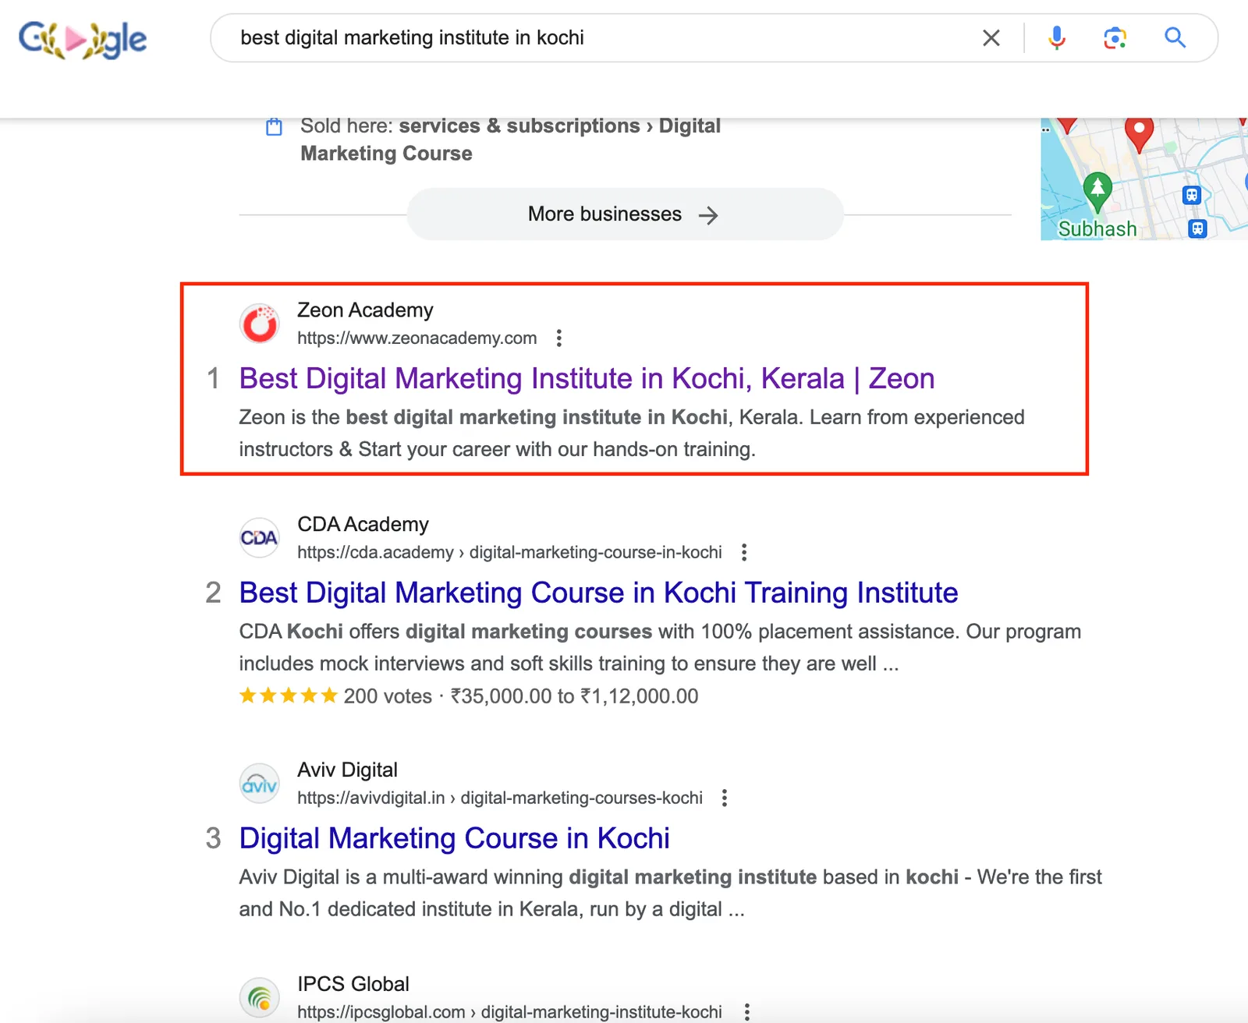Click the cda.academy breadcrumb URL
Image resolution: width=1248 pixels, height=1023 pixels.
point(509,552)
